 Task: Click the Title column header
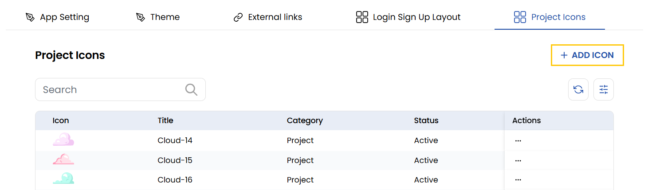(165, 120)
